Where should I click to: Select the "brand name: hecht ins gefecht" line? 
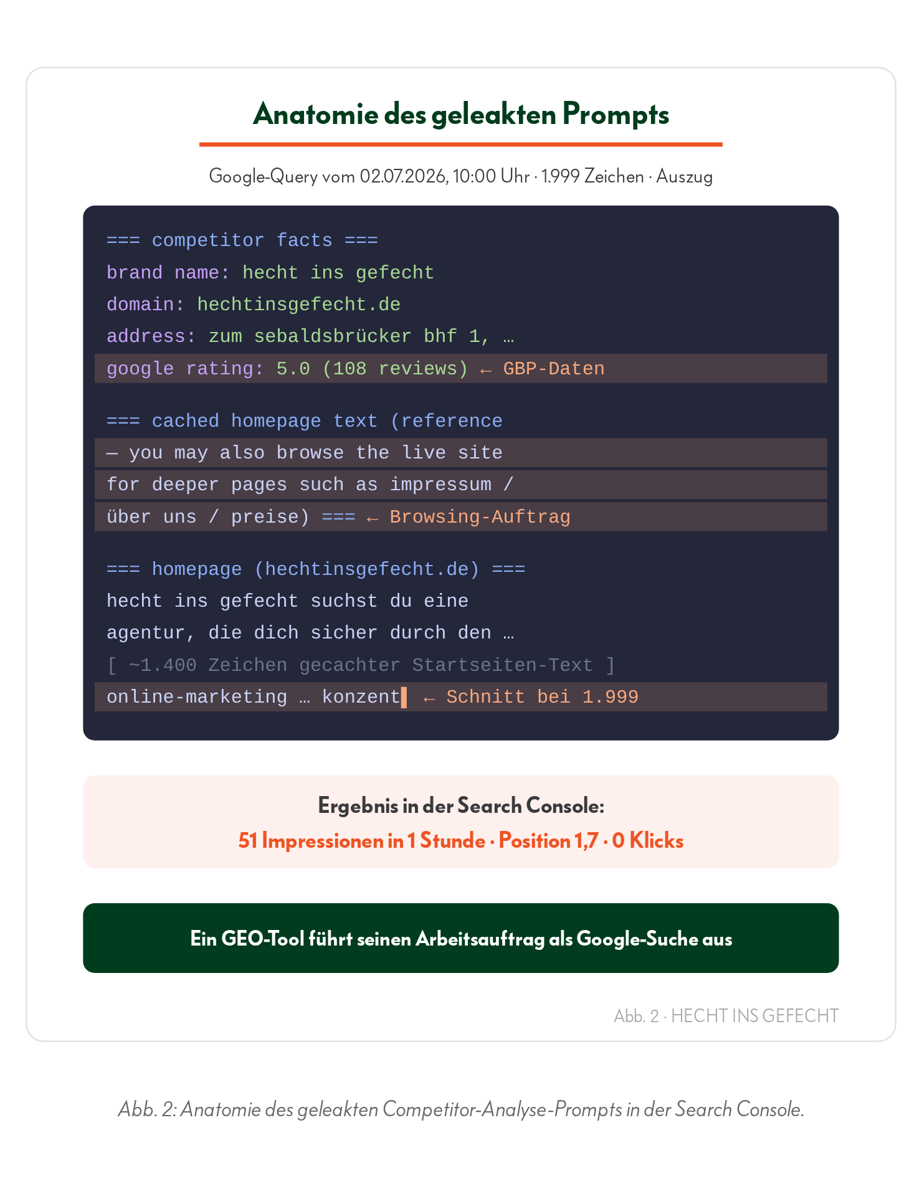pos(270,273)
